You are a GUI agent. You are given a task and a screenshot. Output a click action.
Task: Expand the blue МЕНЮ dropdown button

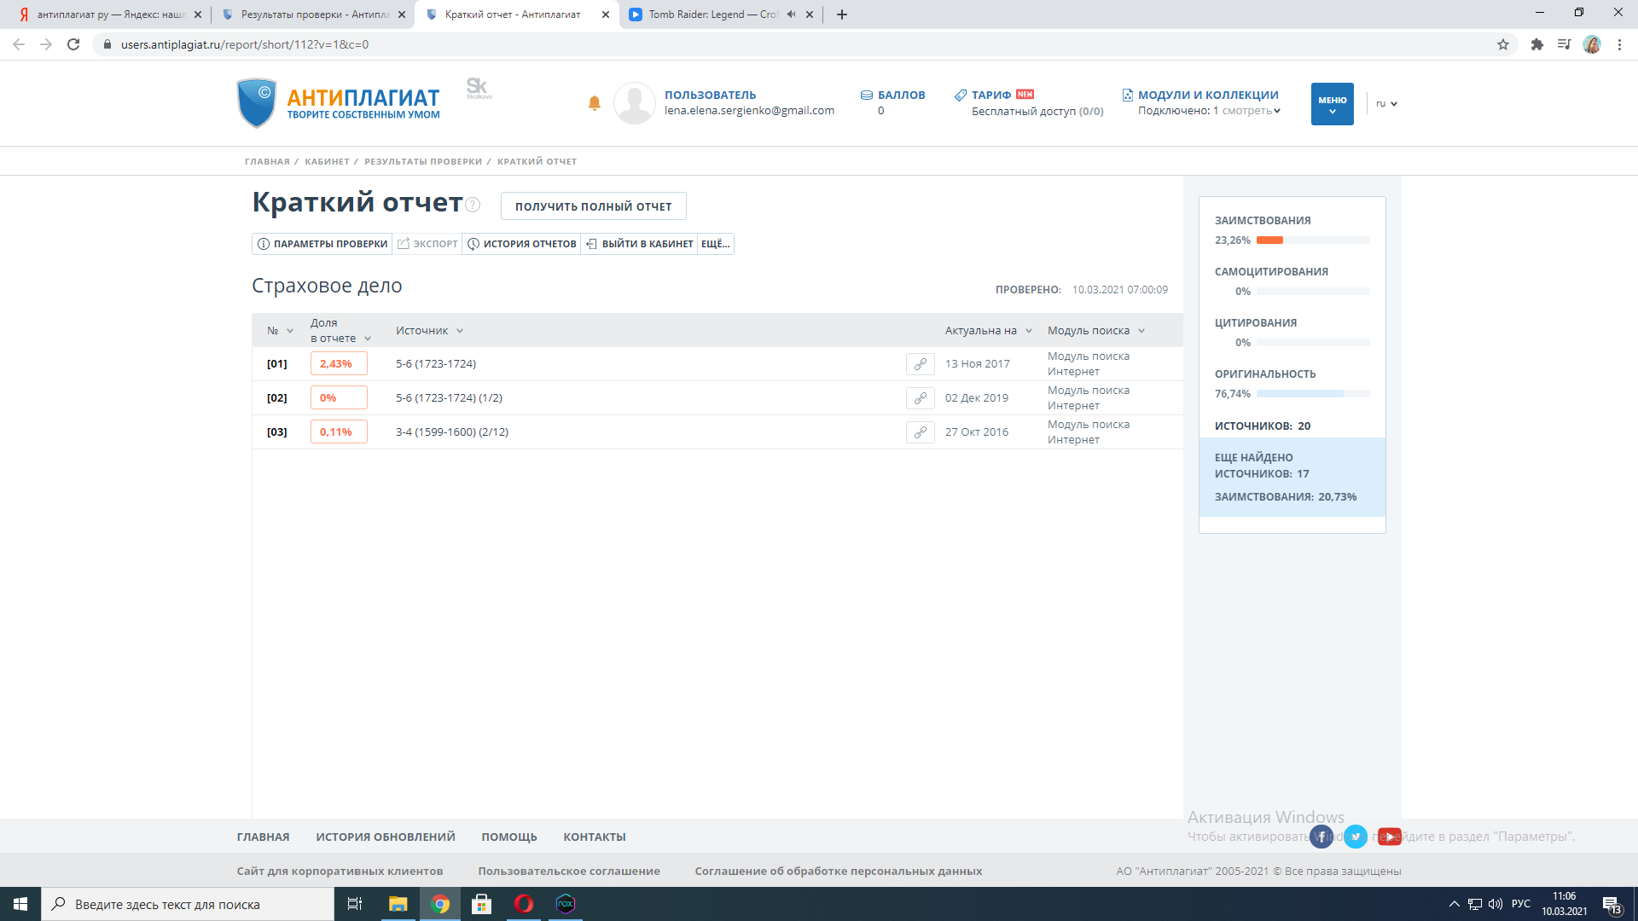(x=1332, y=104)
